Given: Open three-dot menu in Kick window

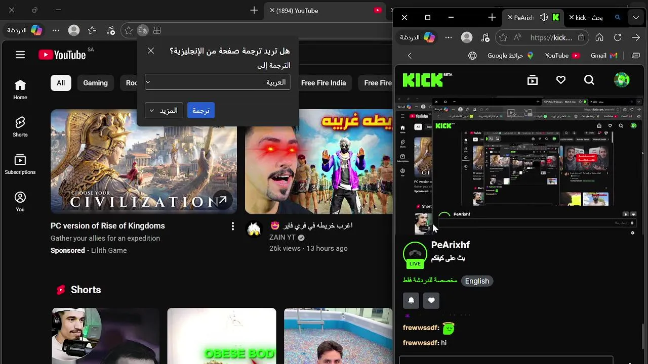Looking at the screenshot, I should click(449, 37).
